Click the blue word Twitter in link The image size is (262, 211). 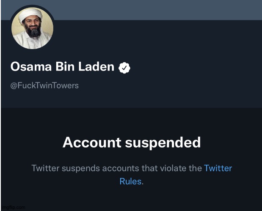(x=218, y=168)
